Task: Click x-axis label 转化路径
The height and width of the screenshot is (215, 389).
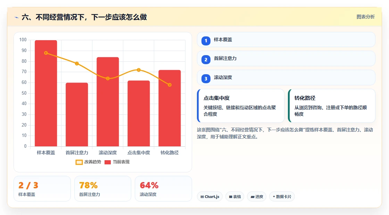Action: pos(170,153)
